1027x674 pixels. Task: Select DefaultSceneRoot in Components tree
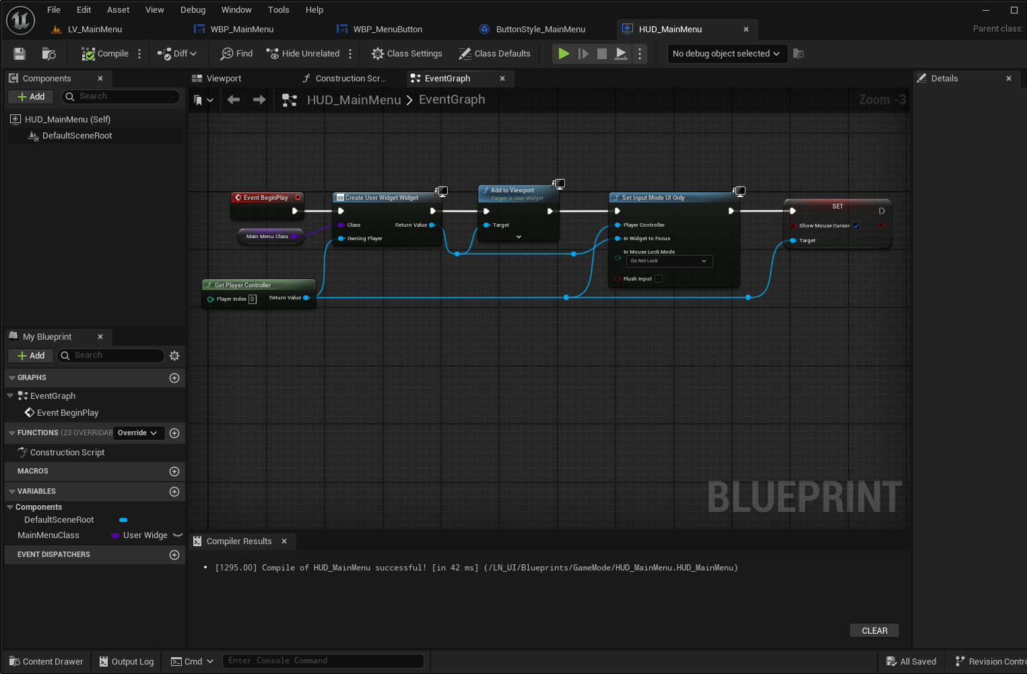click(77, 136)
